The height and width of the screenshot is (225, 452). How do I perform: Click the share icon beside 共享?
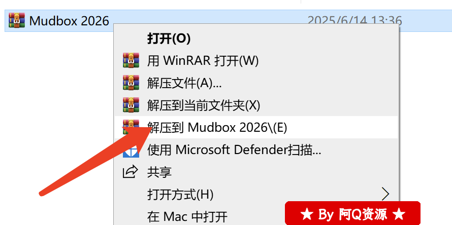(x=131, y=172)
